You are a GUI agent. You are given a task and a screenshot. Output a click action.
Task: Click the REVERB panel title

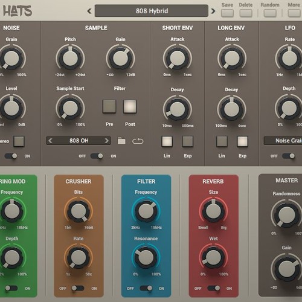[x=213, y=181]
